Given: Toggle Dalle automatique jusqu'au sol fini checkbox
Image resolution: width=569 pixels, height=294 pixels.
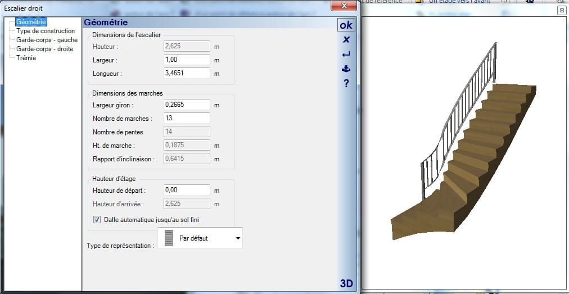Looking at the screenshot, I should pos(97,220).
